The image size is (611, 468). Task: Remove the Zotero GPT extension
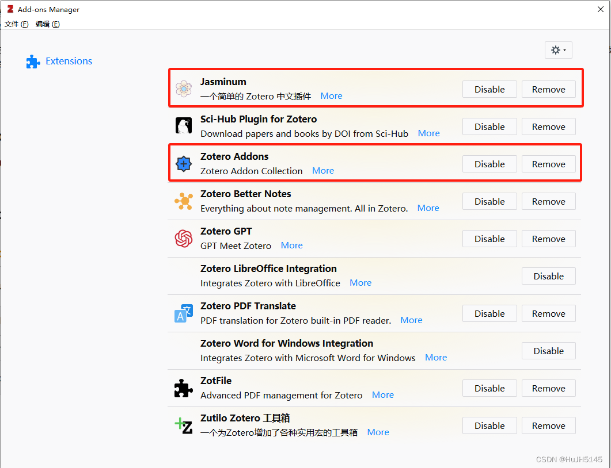tap(549, 239)
